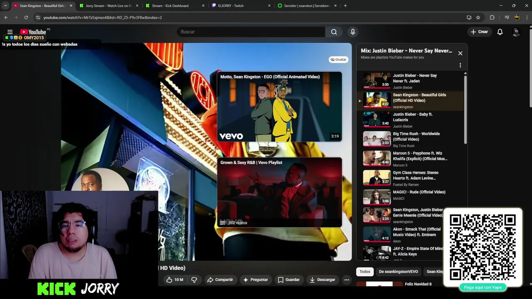Focus the Buscar search field

click(251, 32)
